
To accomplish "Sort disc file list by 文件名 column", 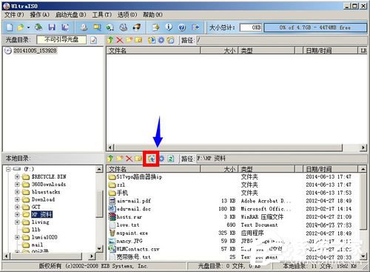I will point(153,50).
